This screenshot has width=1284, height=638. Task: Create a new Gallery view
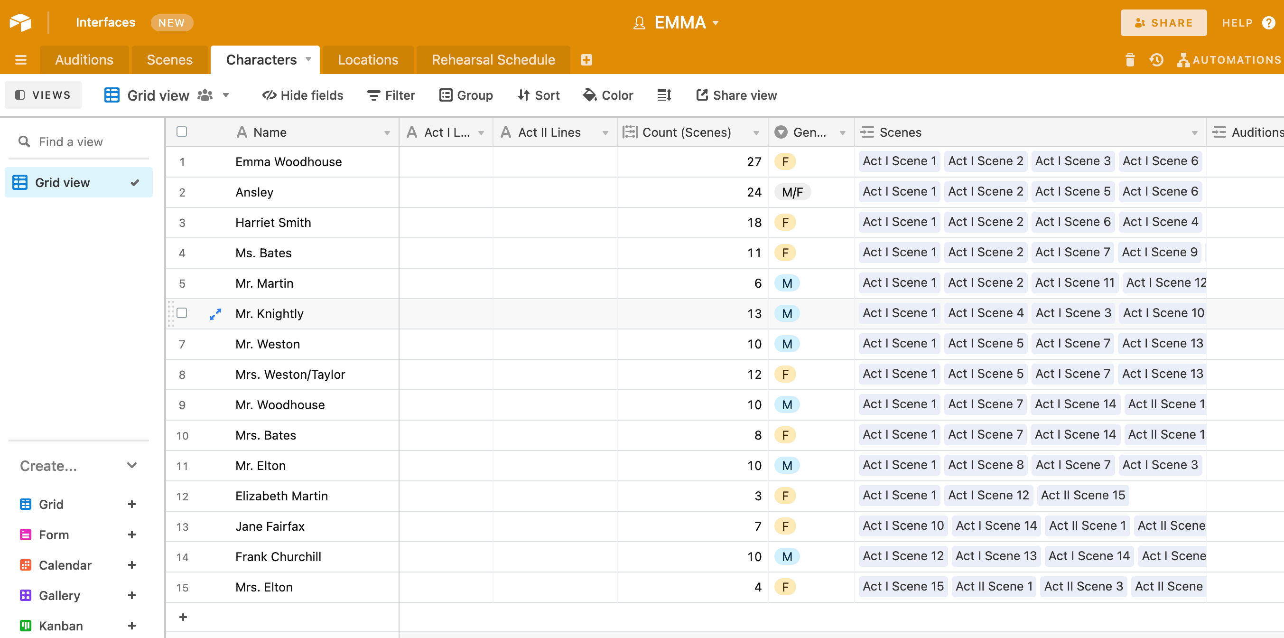132,596
